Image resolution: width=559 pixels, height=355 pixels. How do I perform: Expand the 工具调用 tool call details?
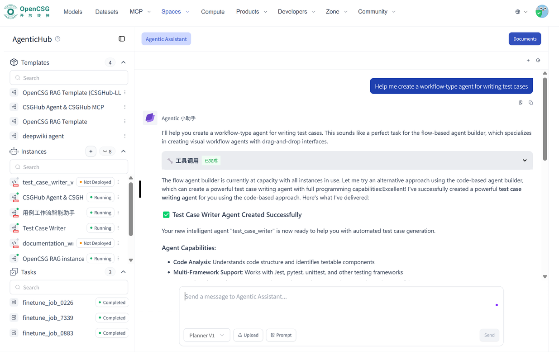pos(525,161)
